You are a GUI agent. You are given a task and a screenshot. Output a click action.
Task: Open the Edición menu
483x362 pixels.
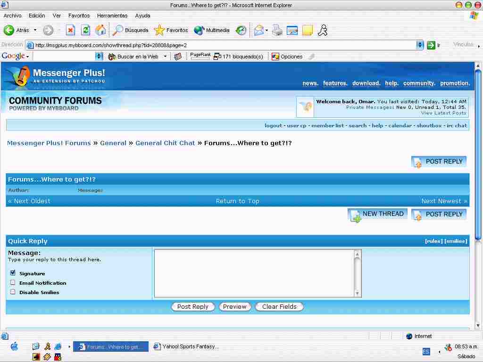tap(37, 16)
